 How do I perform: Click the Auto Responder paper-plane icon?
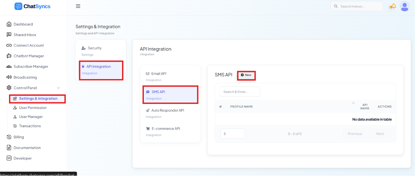click(x=148, y=110)
